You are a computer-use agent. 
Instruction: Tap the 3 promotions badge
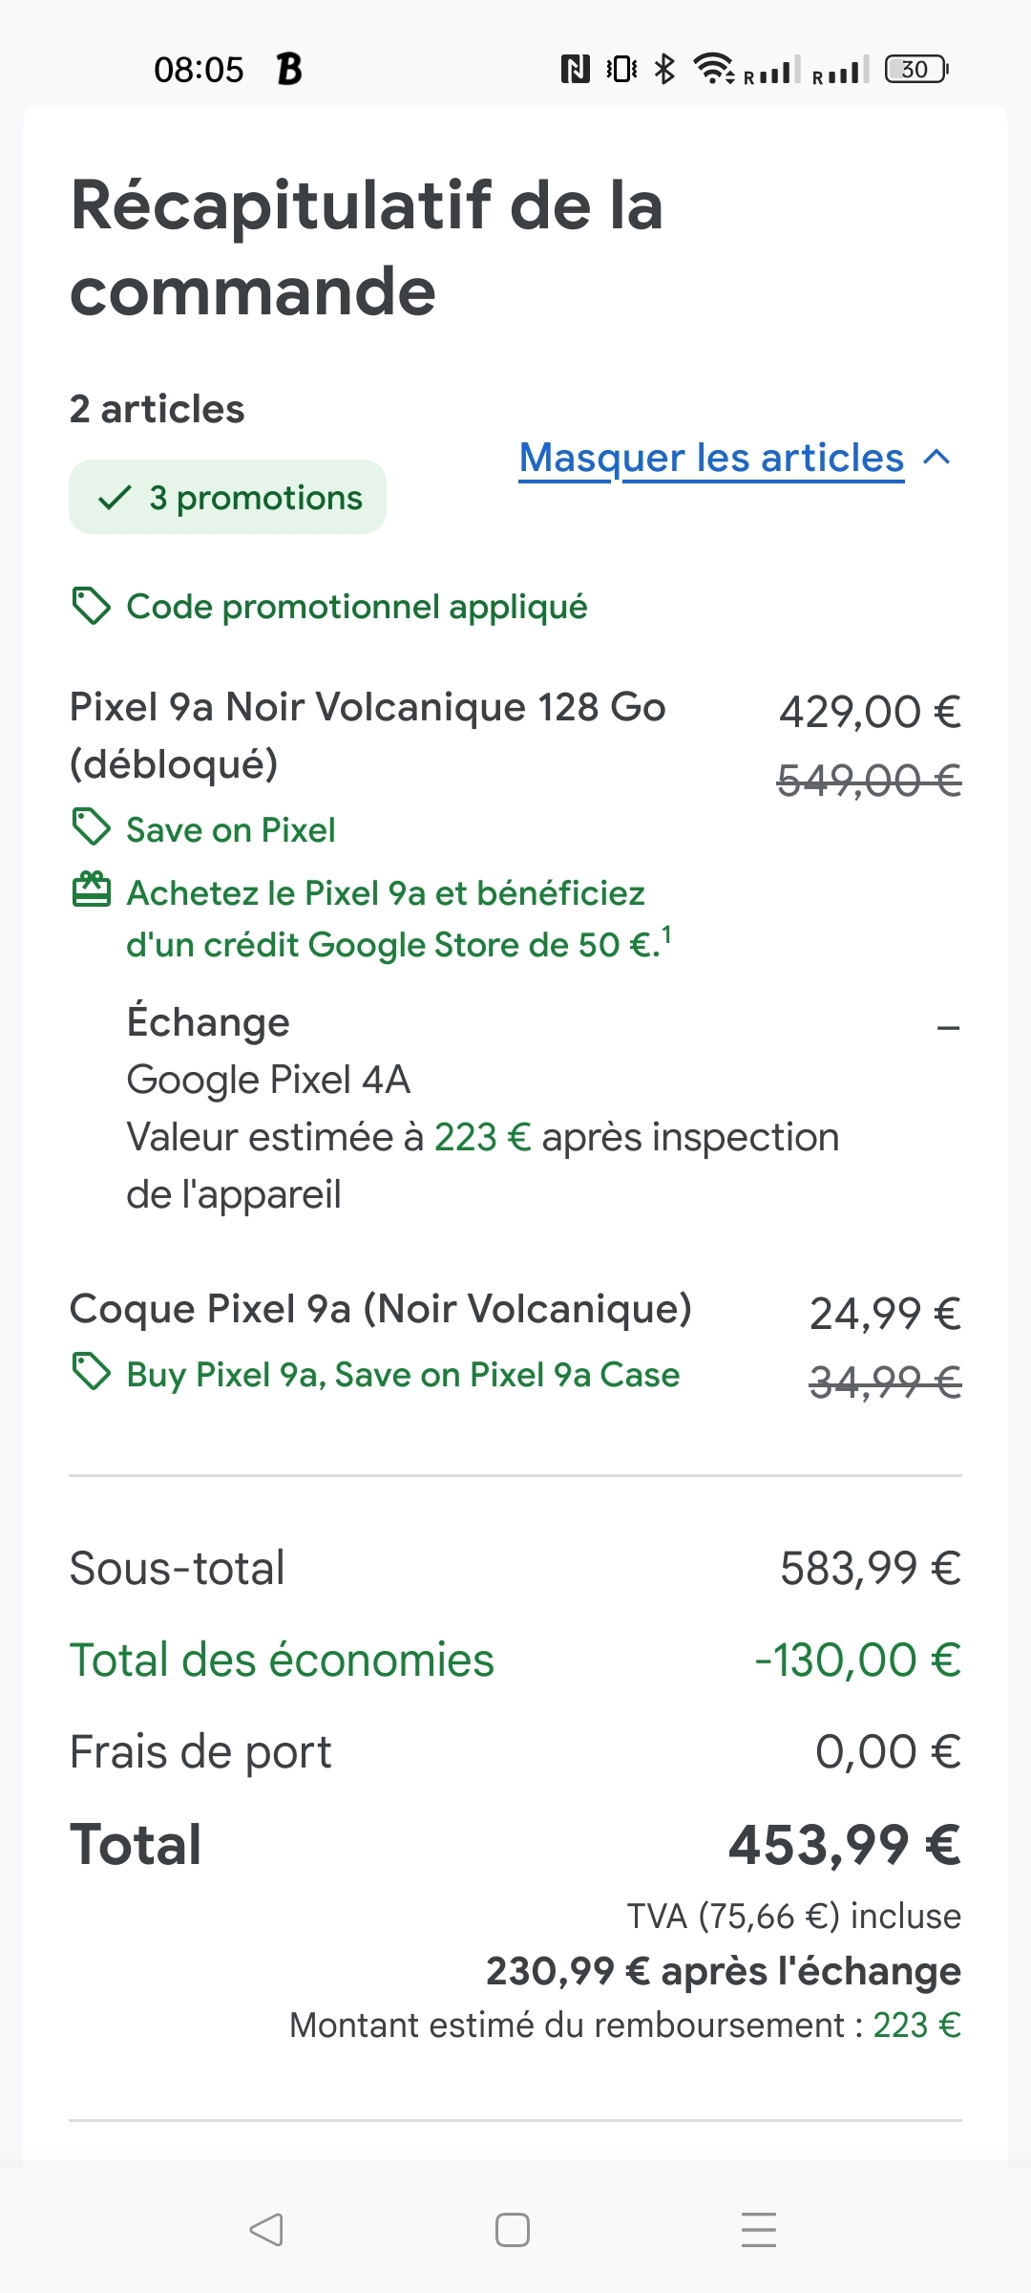pos(227,498)
